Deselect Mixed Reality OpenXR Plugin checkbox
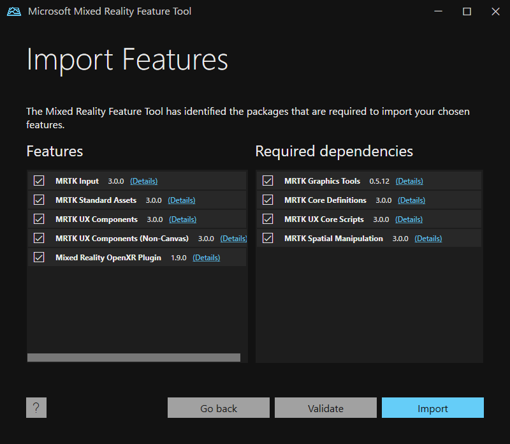The height and width of the screenshot is (444, 510). pyautogui.click(x=39, y=258)
